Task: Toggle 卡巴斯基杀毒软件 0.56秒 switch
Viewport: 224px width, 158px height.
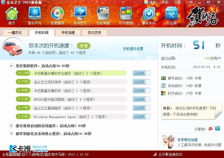Action: (141, 90)
